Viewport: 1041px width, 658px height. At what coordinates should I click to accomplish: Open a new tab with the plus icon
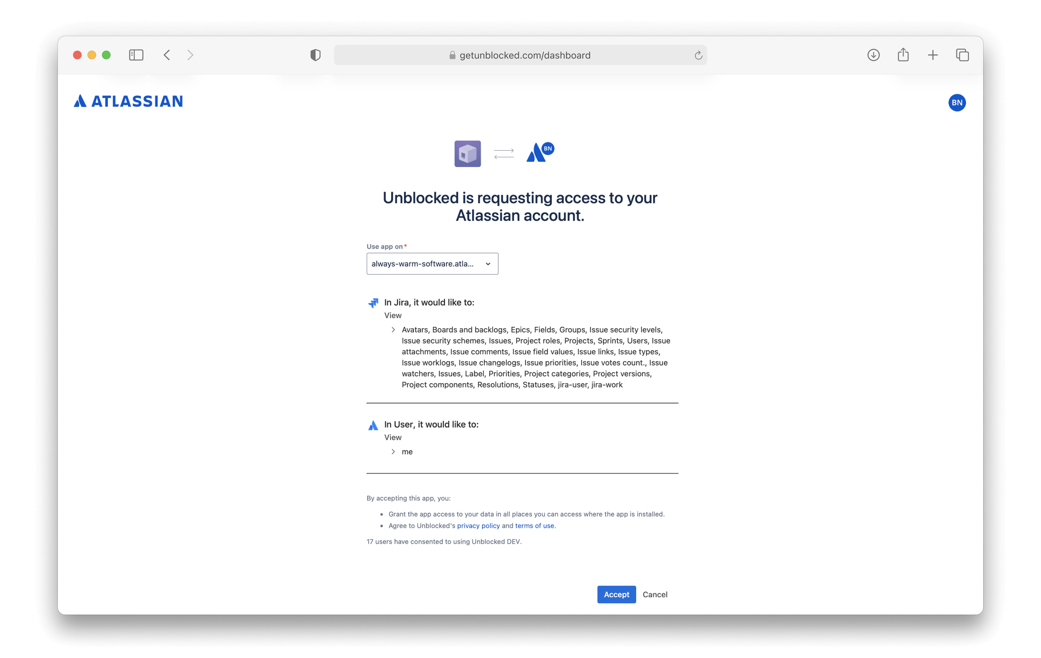[933, 55]
